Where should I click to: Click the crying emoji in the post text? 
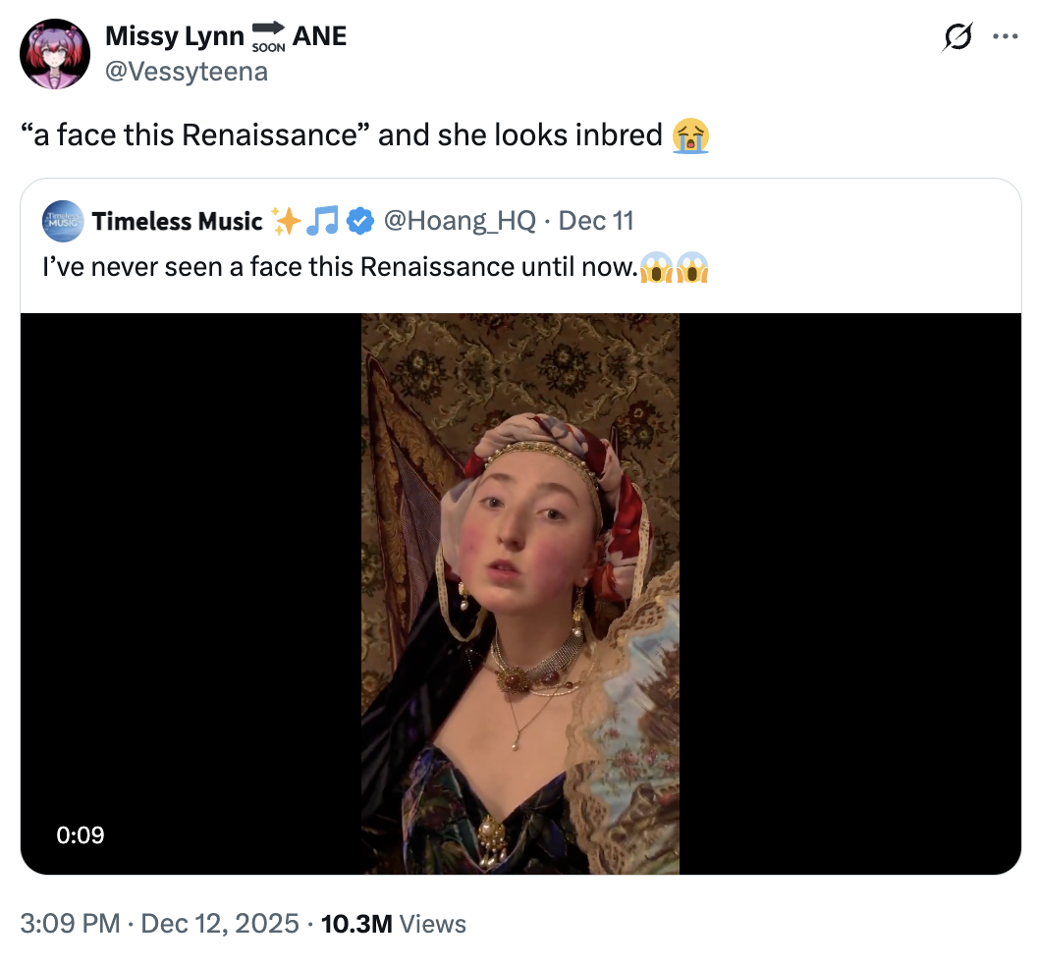pyautogui.click(x=691, y=134)
